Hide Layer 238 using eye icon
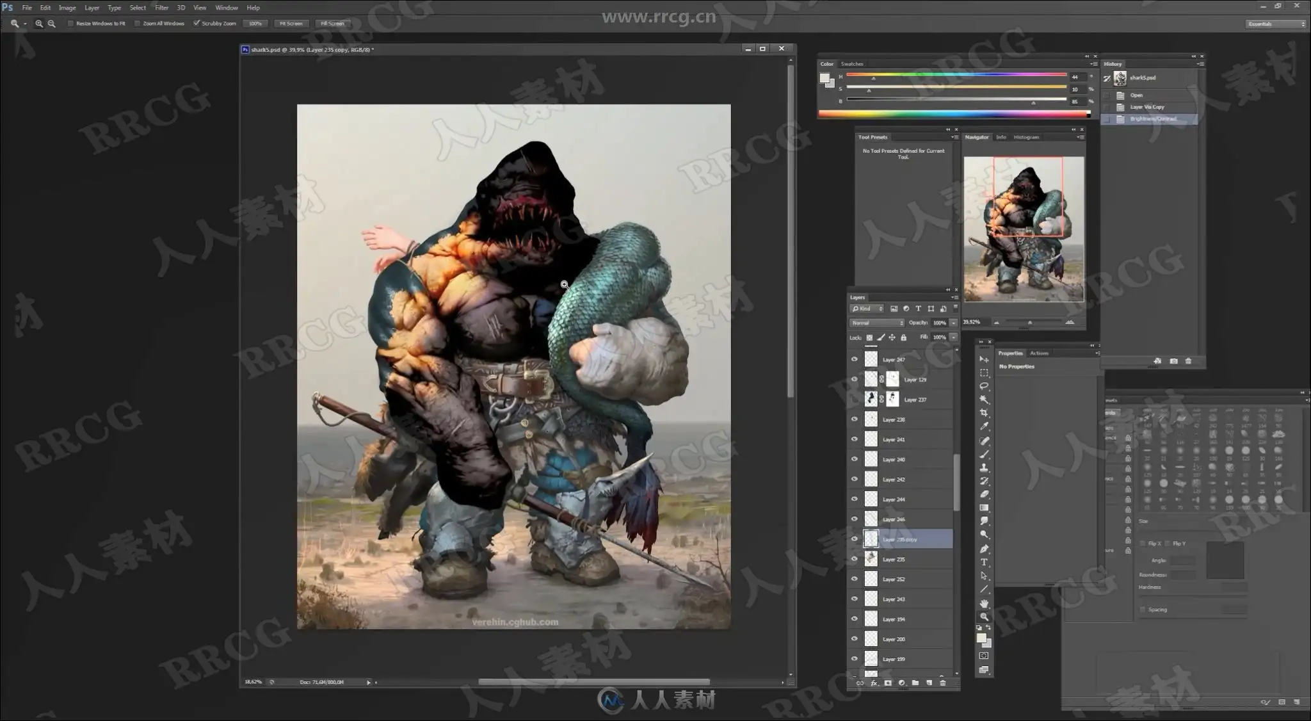The width and height of the screenshot is (1311, 721). pos(854,419)
